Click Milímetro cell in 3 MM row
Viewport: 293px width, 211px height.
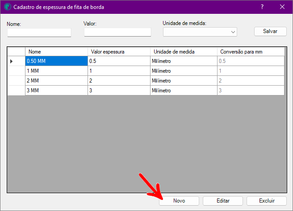pos(184,91)
